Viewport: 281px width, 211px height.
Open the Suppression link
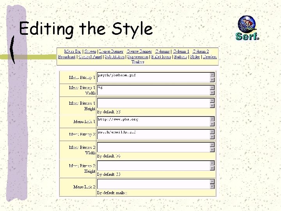[138, 57]
